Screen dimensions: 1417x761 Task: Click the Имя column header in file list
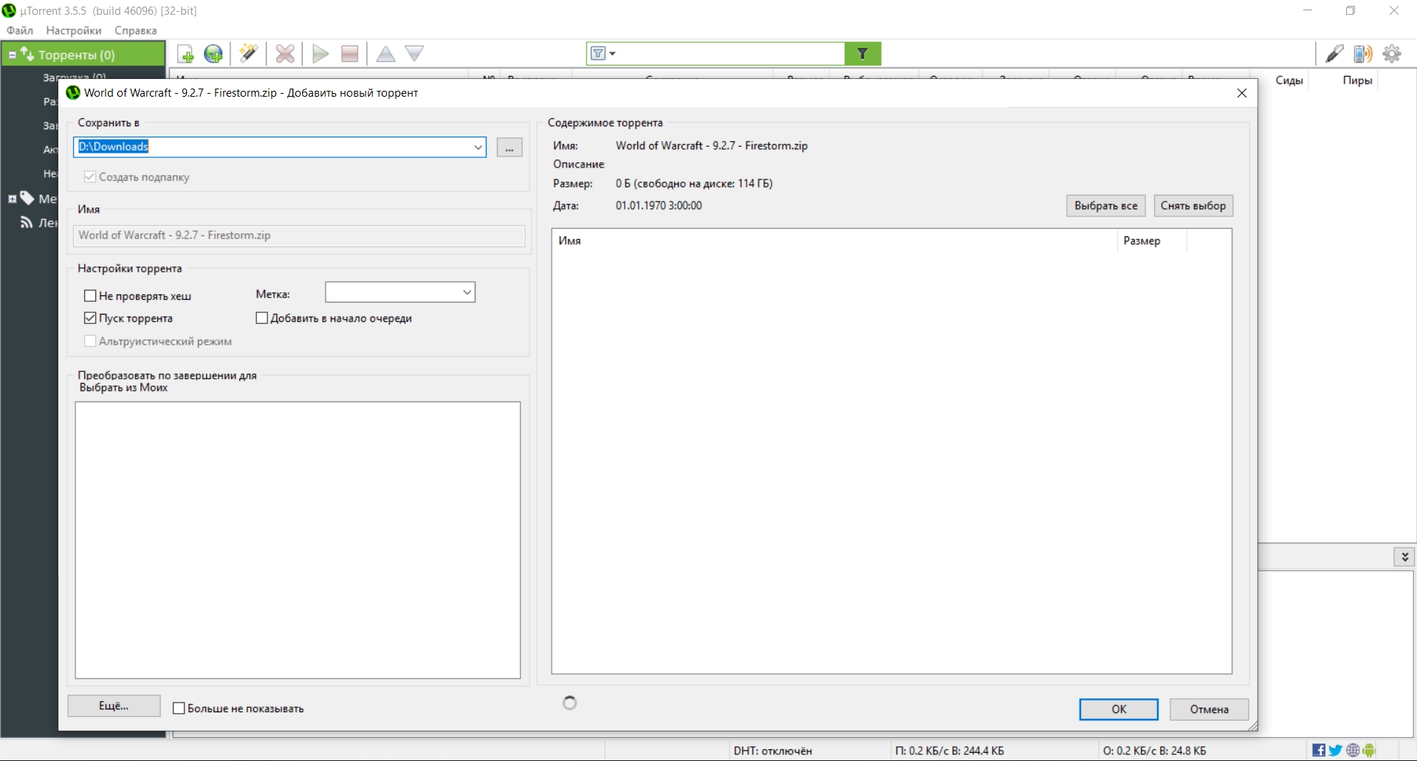pos(834,241)
